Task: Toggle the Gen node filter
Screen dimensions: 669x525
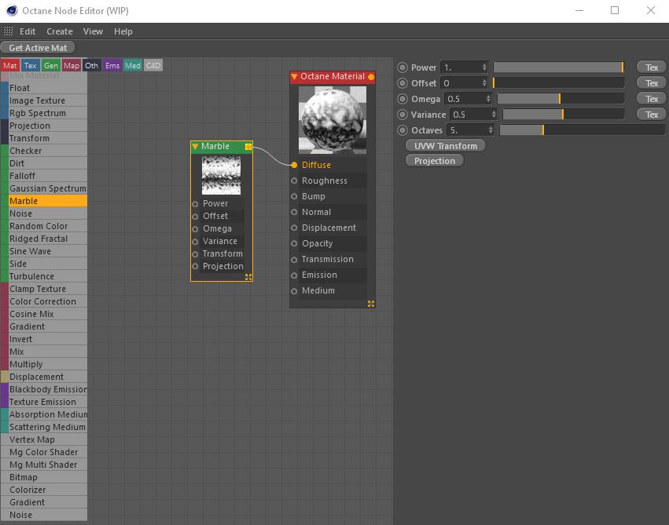Action: [x=51, y=66]
